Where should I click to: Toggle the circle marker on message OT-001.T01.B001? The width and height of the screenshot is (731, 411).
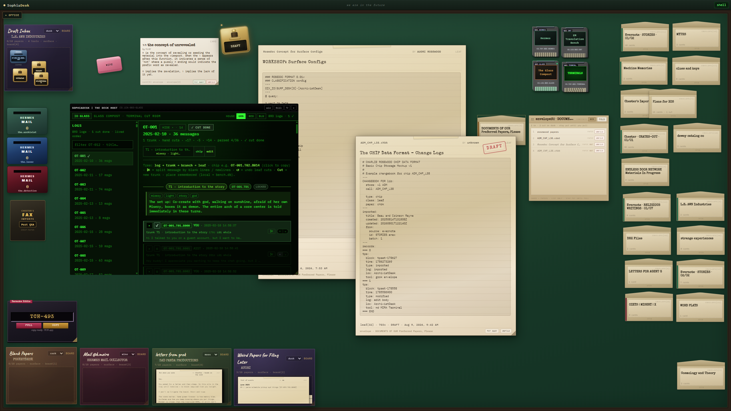pyautogui.click(x=157, y=249)
